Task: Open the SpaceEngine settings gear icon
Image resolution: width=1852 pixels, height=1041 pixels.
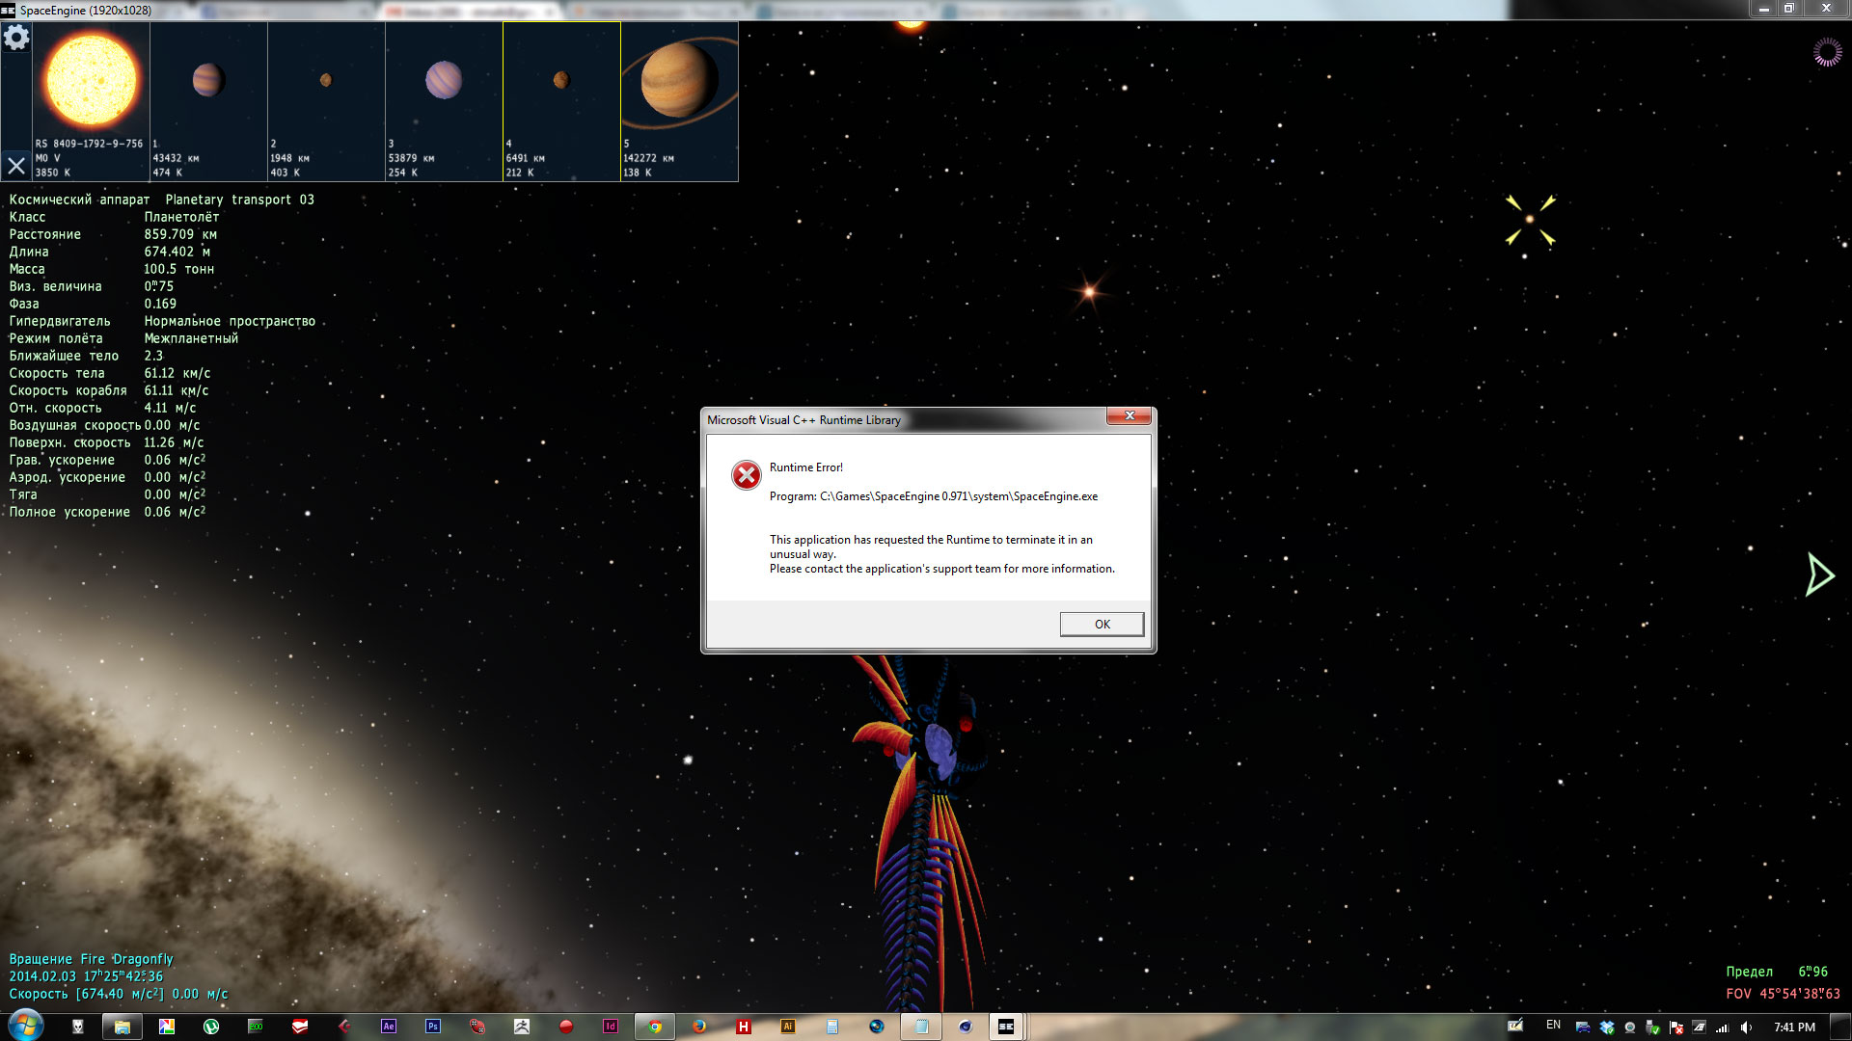Action: pos(16,38)
